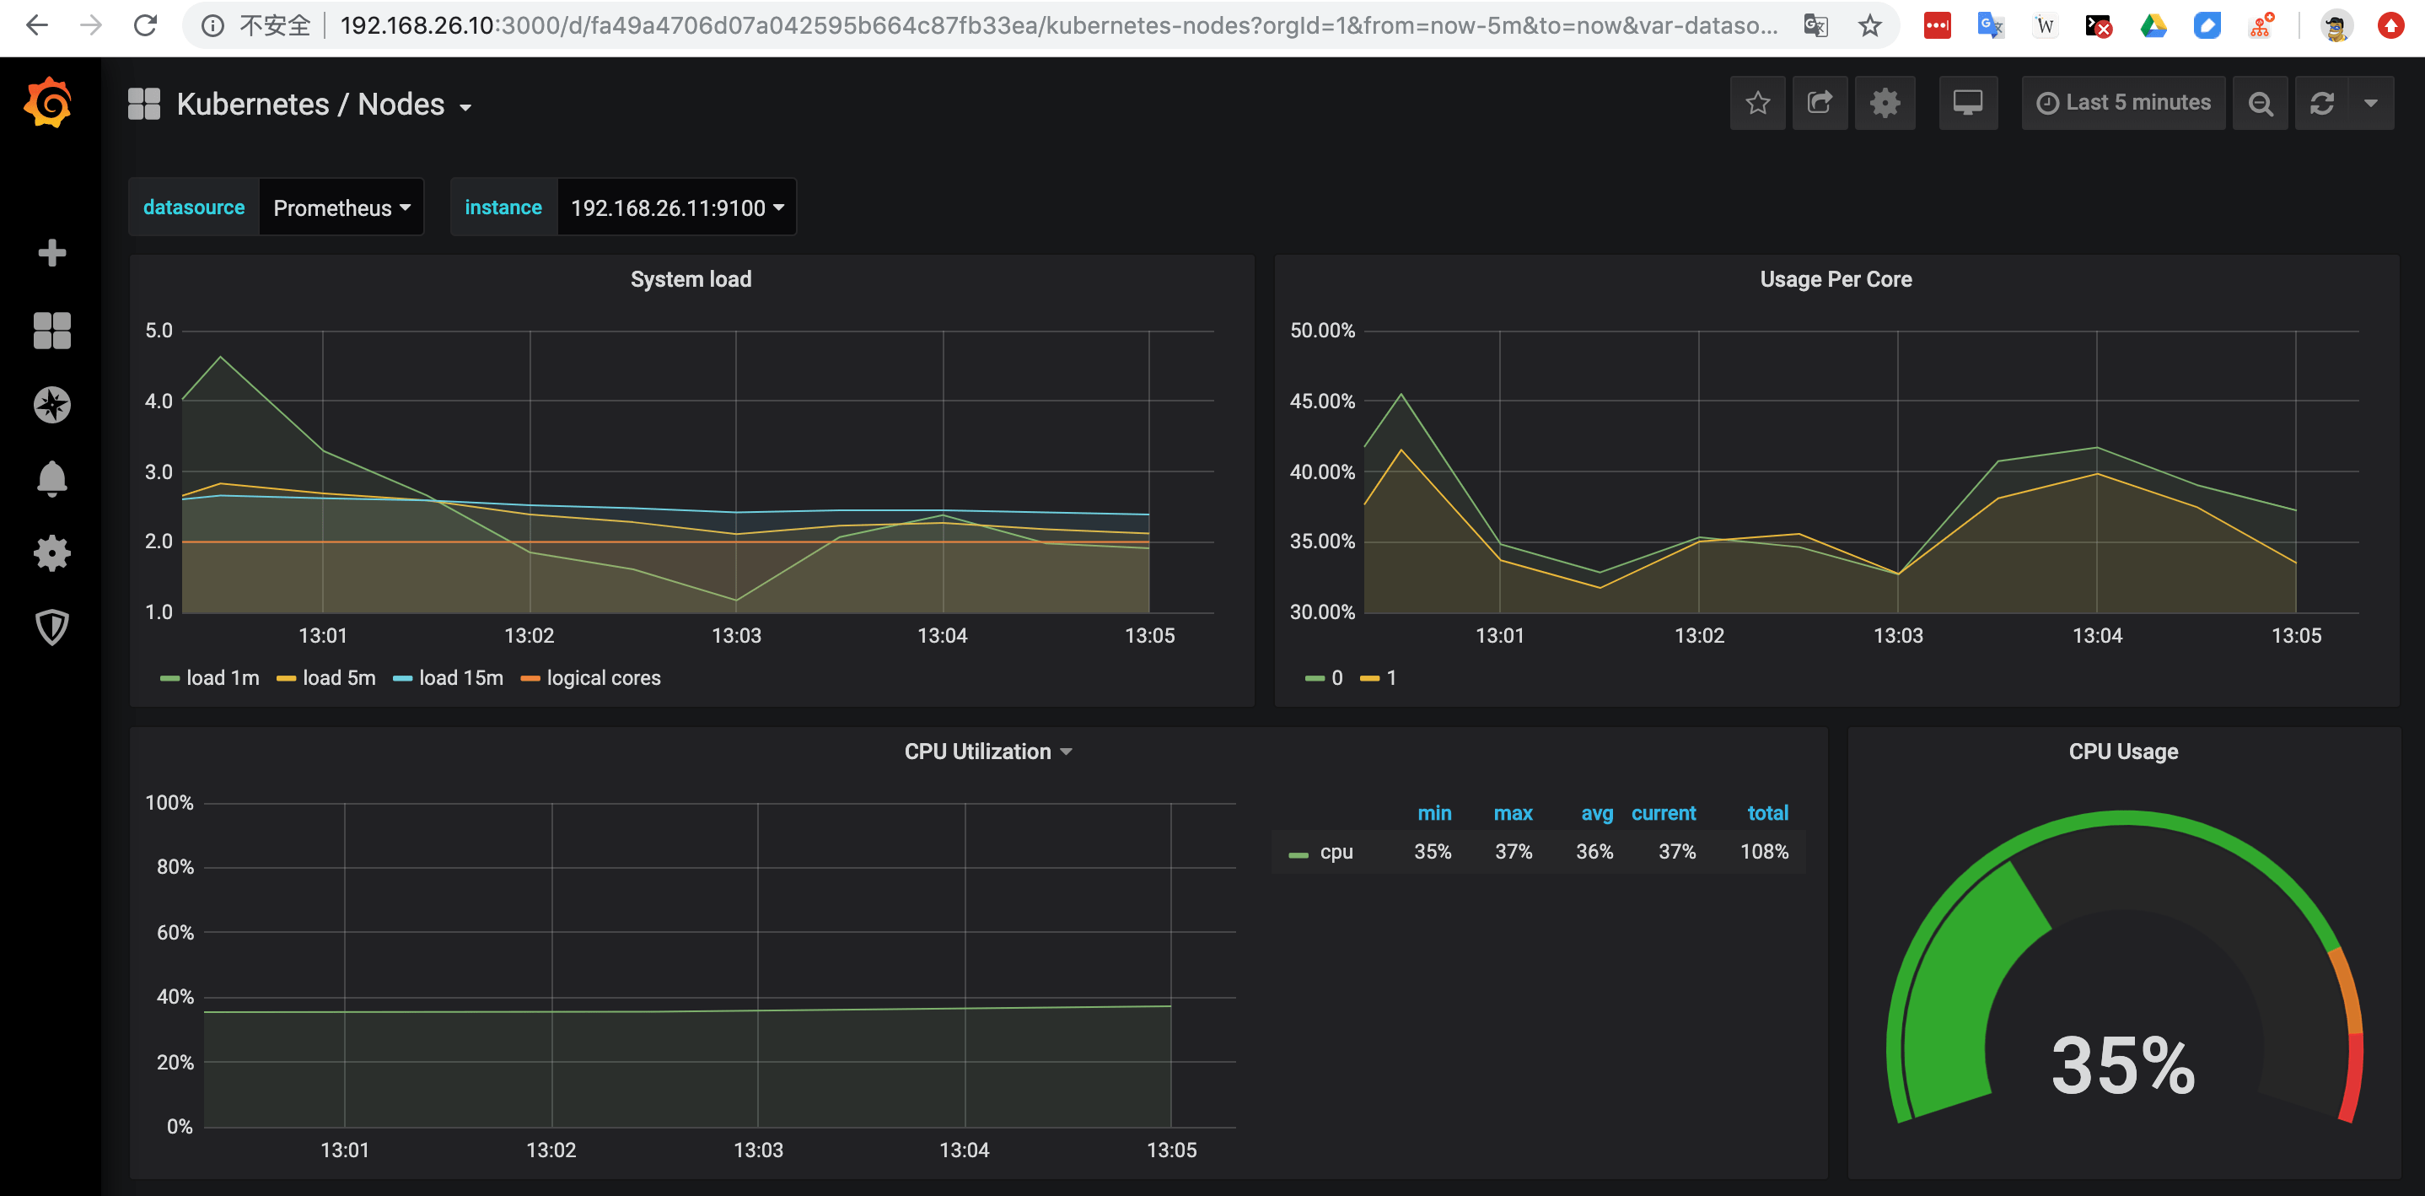Open the instance 192.168.26.11:9100 dropdown
The image size is (2425, 1196).
coord(676,207)
